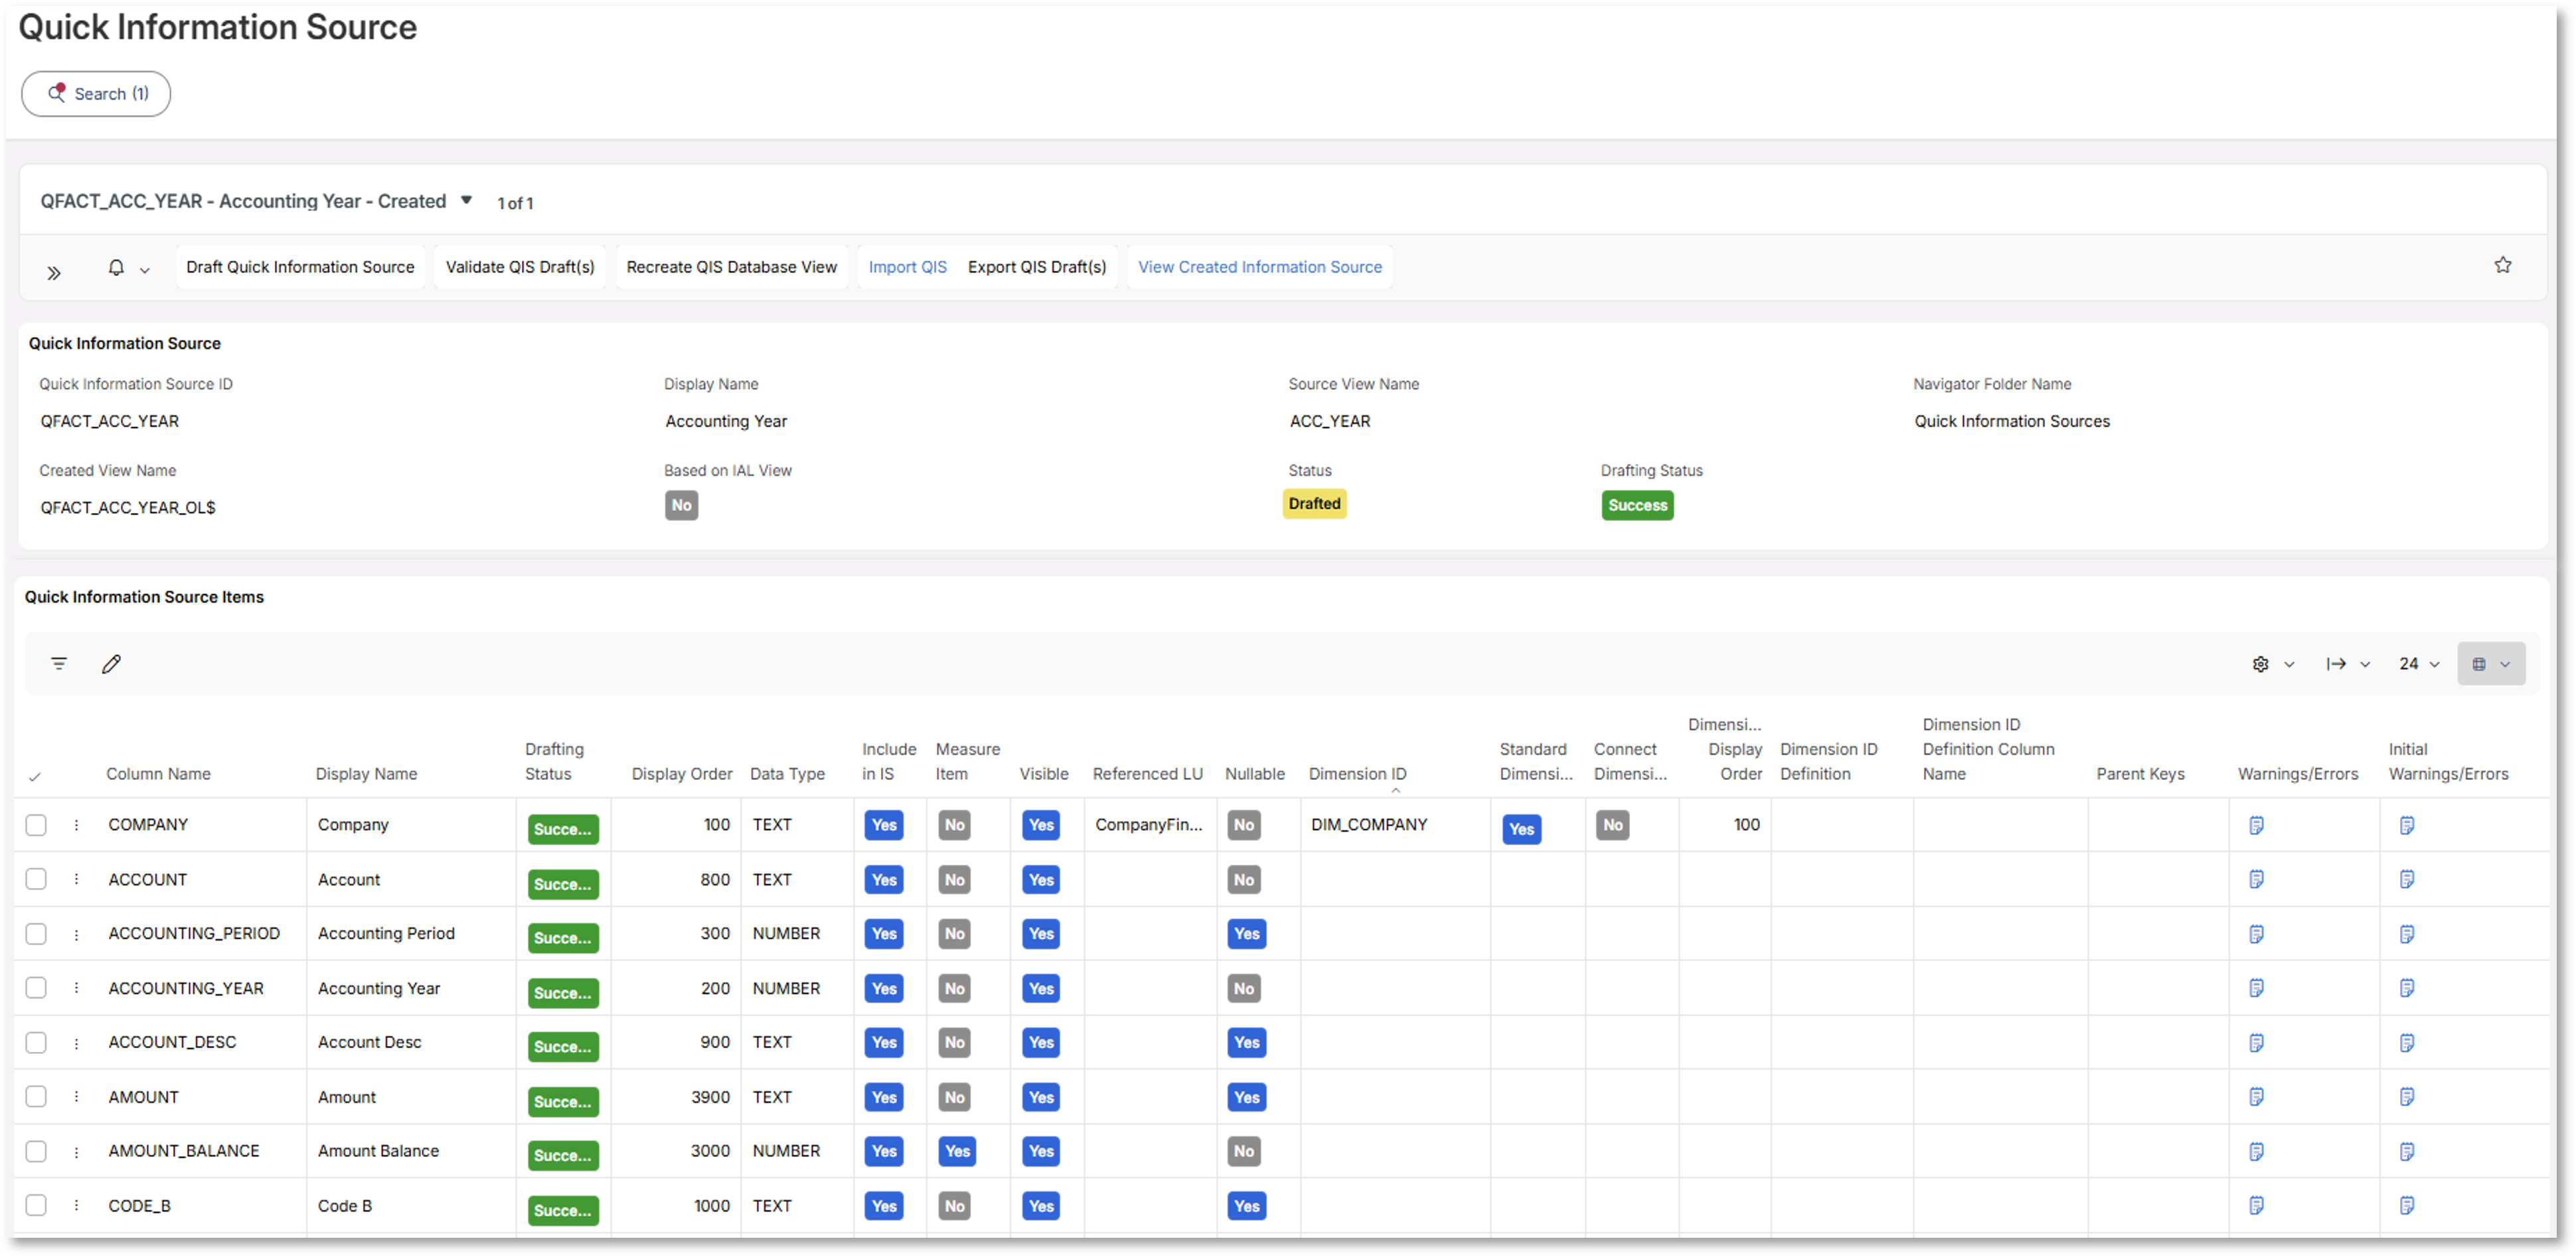Open Warnings/Errors note icon for ACCOUNTING_PERIOD row
The image size is (2576, 1257).
point(2256,934)
